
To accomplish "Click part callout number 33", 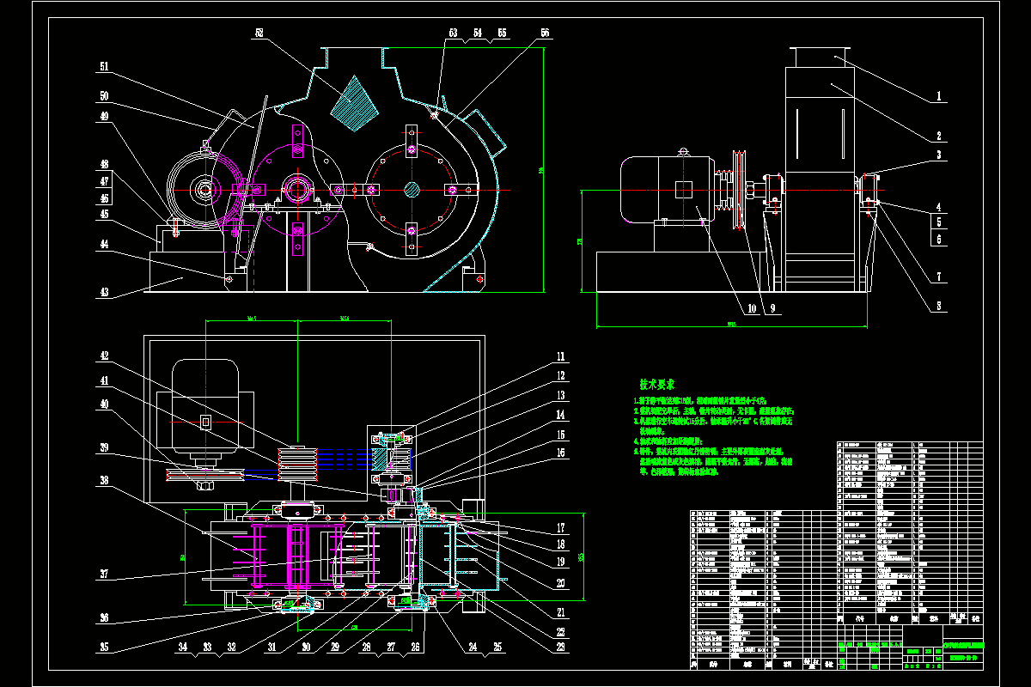I will (x=207, y=648).
